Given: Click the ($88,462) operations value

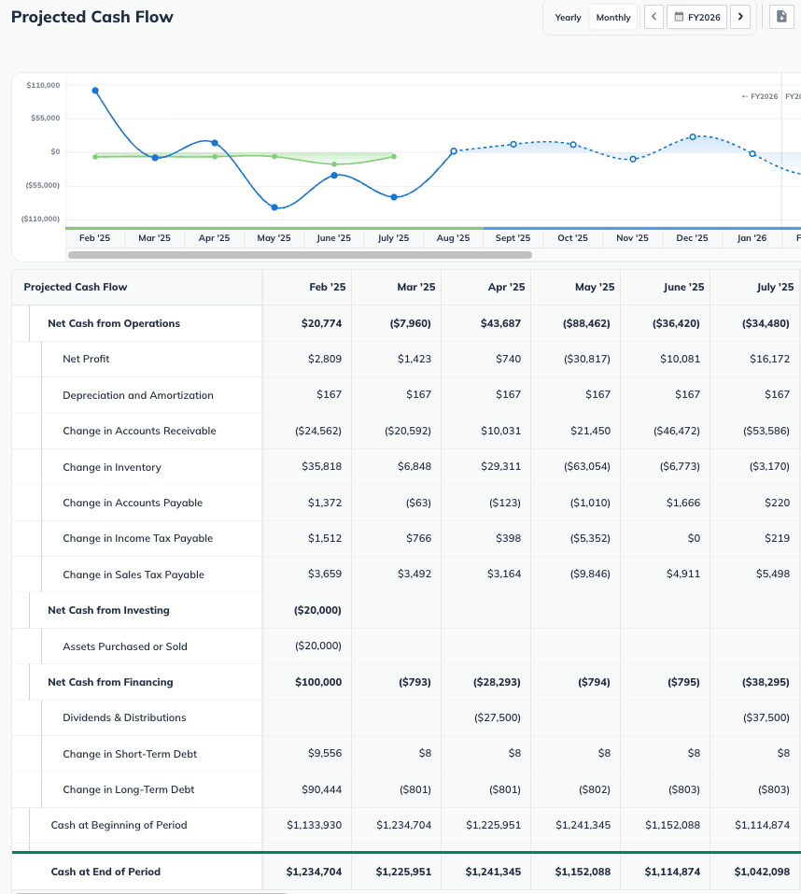Looking at the screenshot, I should (x=586, y=323).
